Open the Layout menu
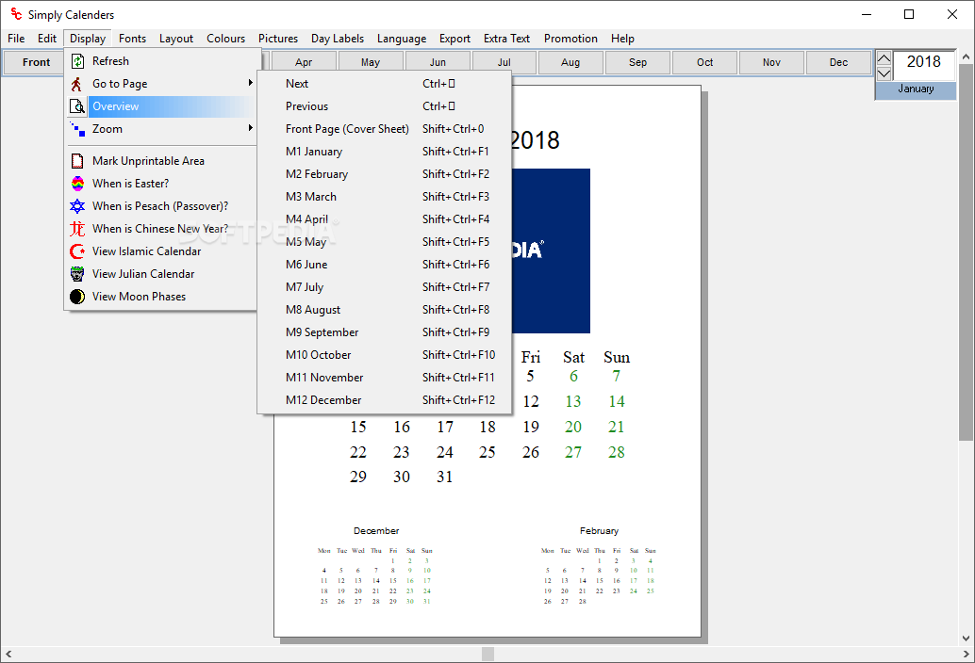This screenshot has width=975, height=663. 176,39
